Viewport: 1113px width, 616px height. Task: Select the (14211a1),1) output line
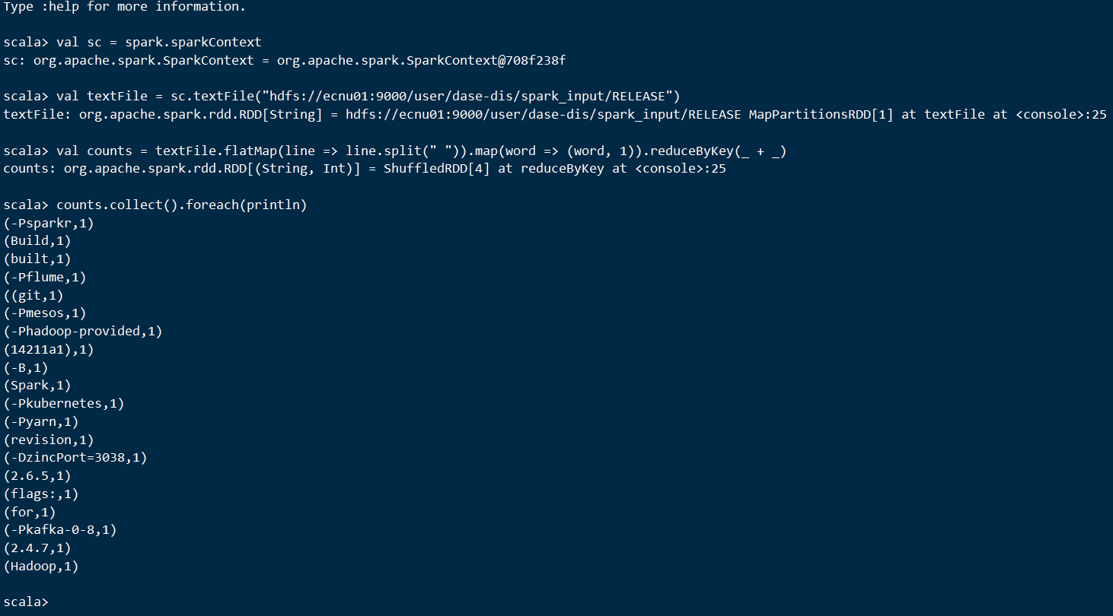[49, 350]
